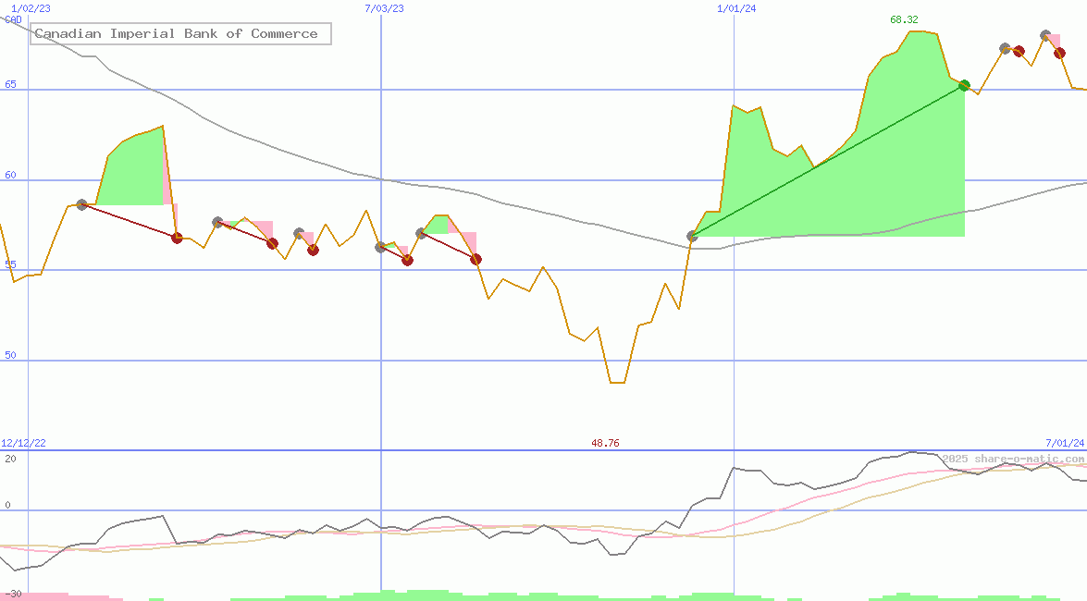This screenshot has width=1087, height=601.
Task: Select the 1/02/23 date label
Action: (x=31, y=8)
